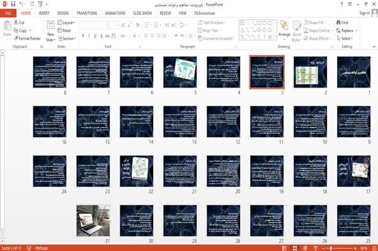Open the FILEminimizer tab

204,13
